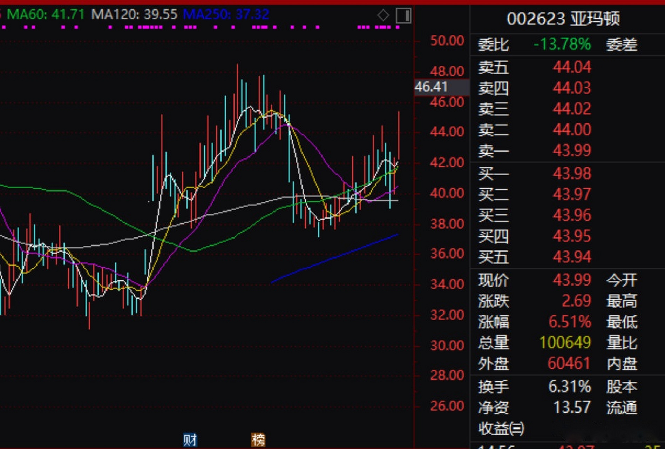
Task: Select the MA60 indicator label
Action: [46, 14]
